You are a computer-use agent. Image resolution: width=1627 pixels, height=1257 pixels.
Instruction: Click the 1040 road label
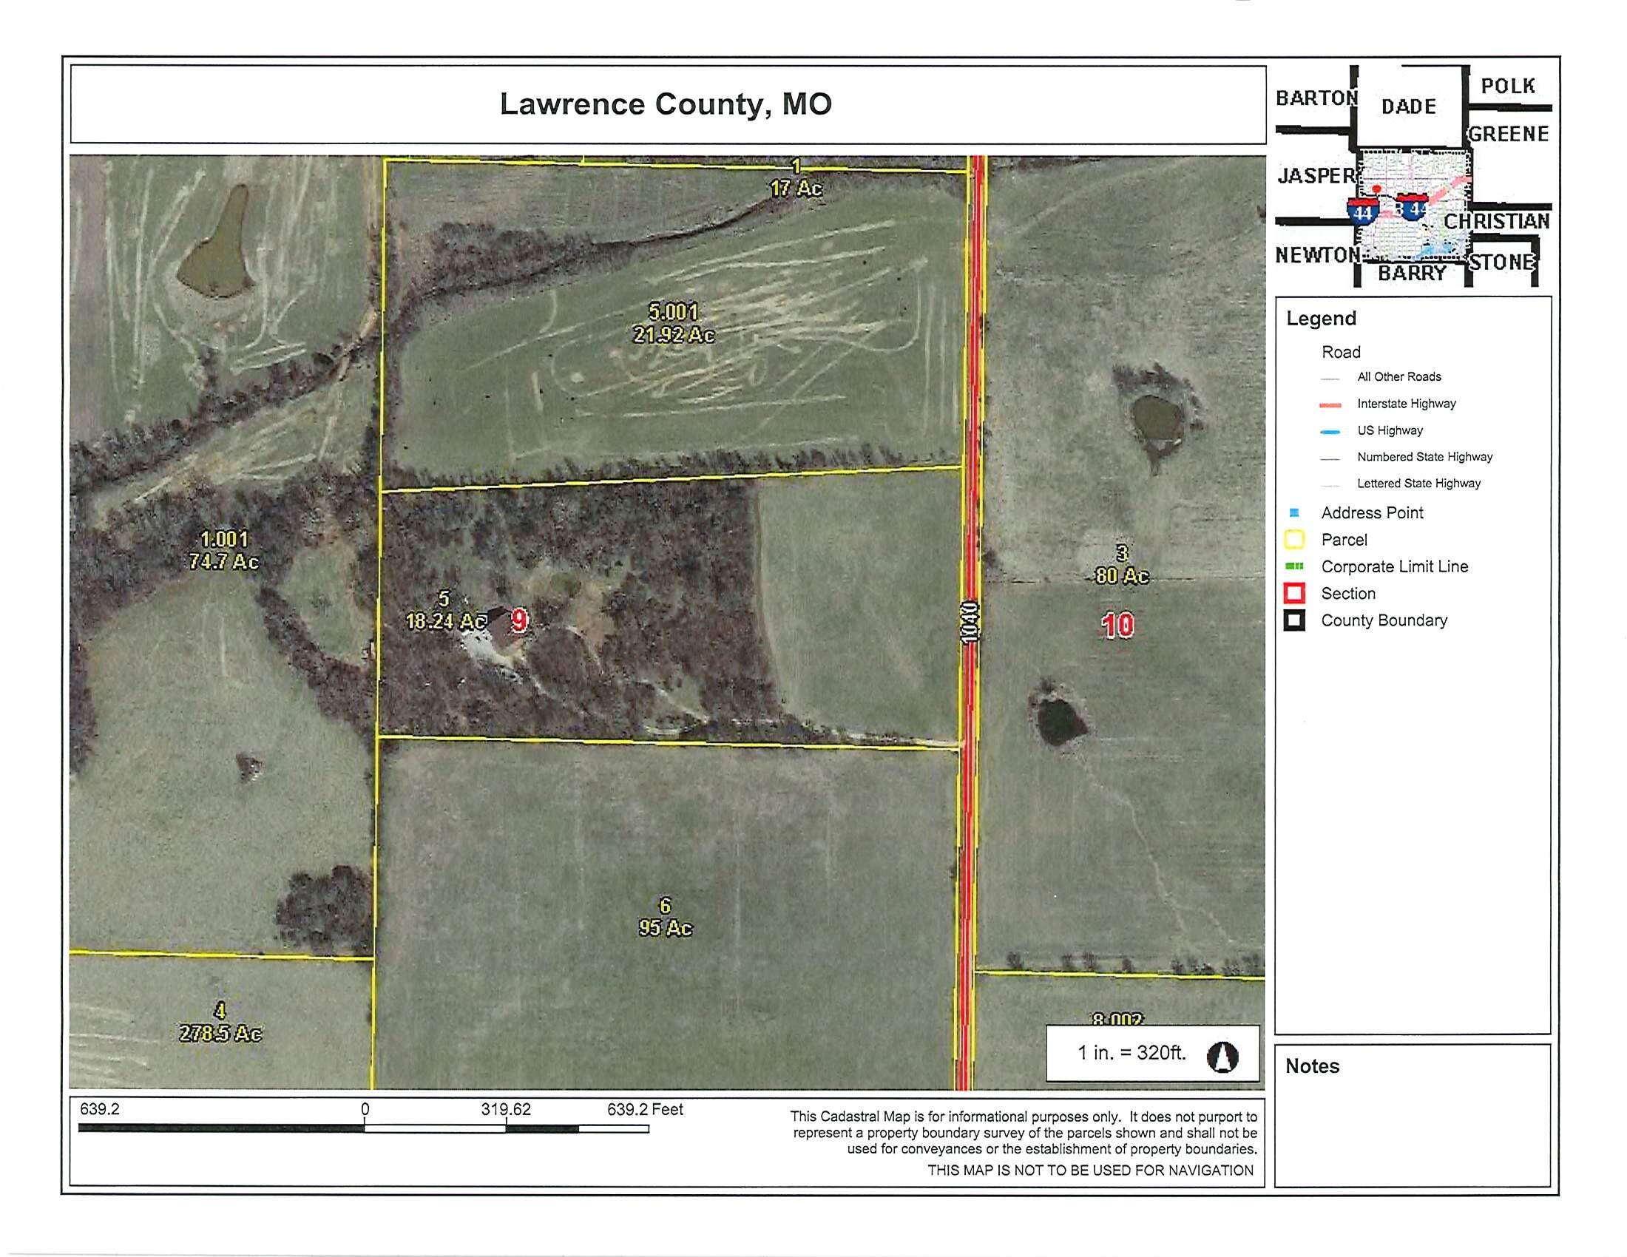coord(970,620)
